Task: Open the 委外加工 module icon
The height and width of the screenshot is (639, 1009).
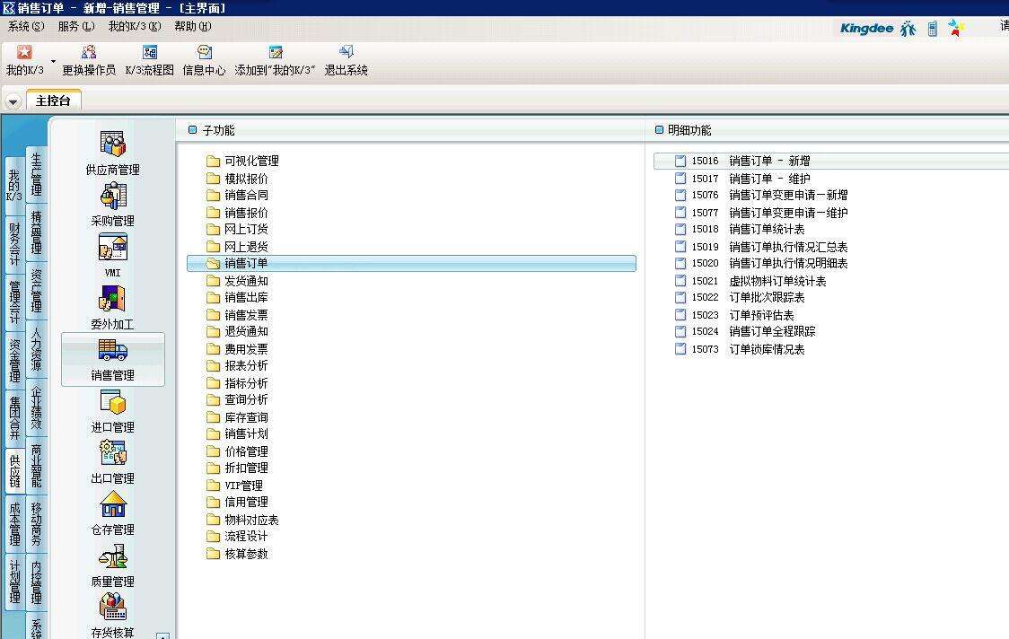Action: 112,300
